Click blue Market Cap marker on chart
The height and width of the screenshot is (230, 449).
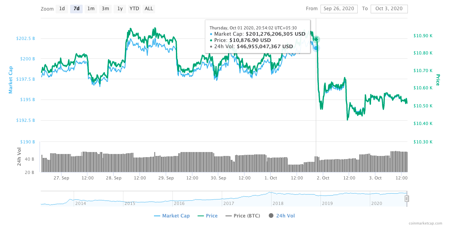[316, 48]
